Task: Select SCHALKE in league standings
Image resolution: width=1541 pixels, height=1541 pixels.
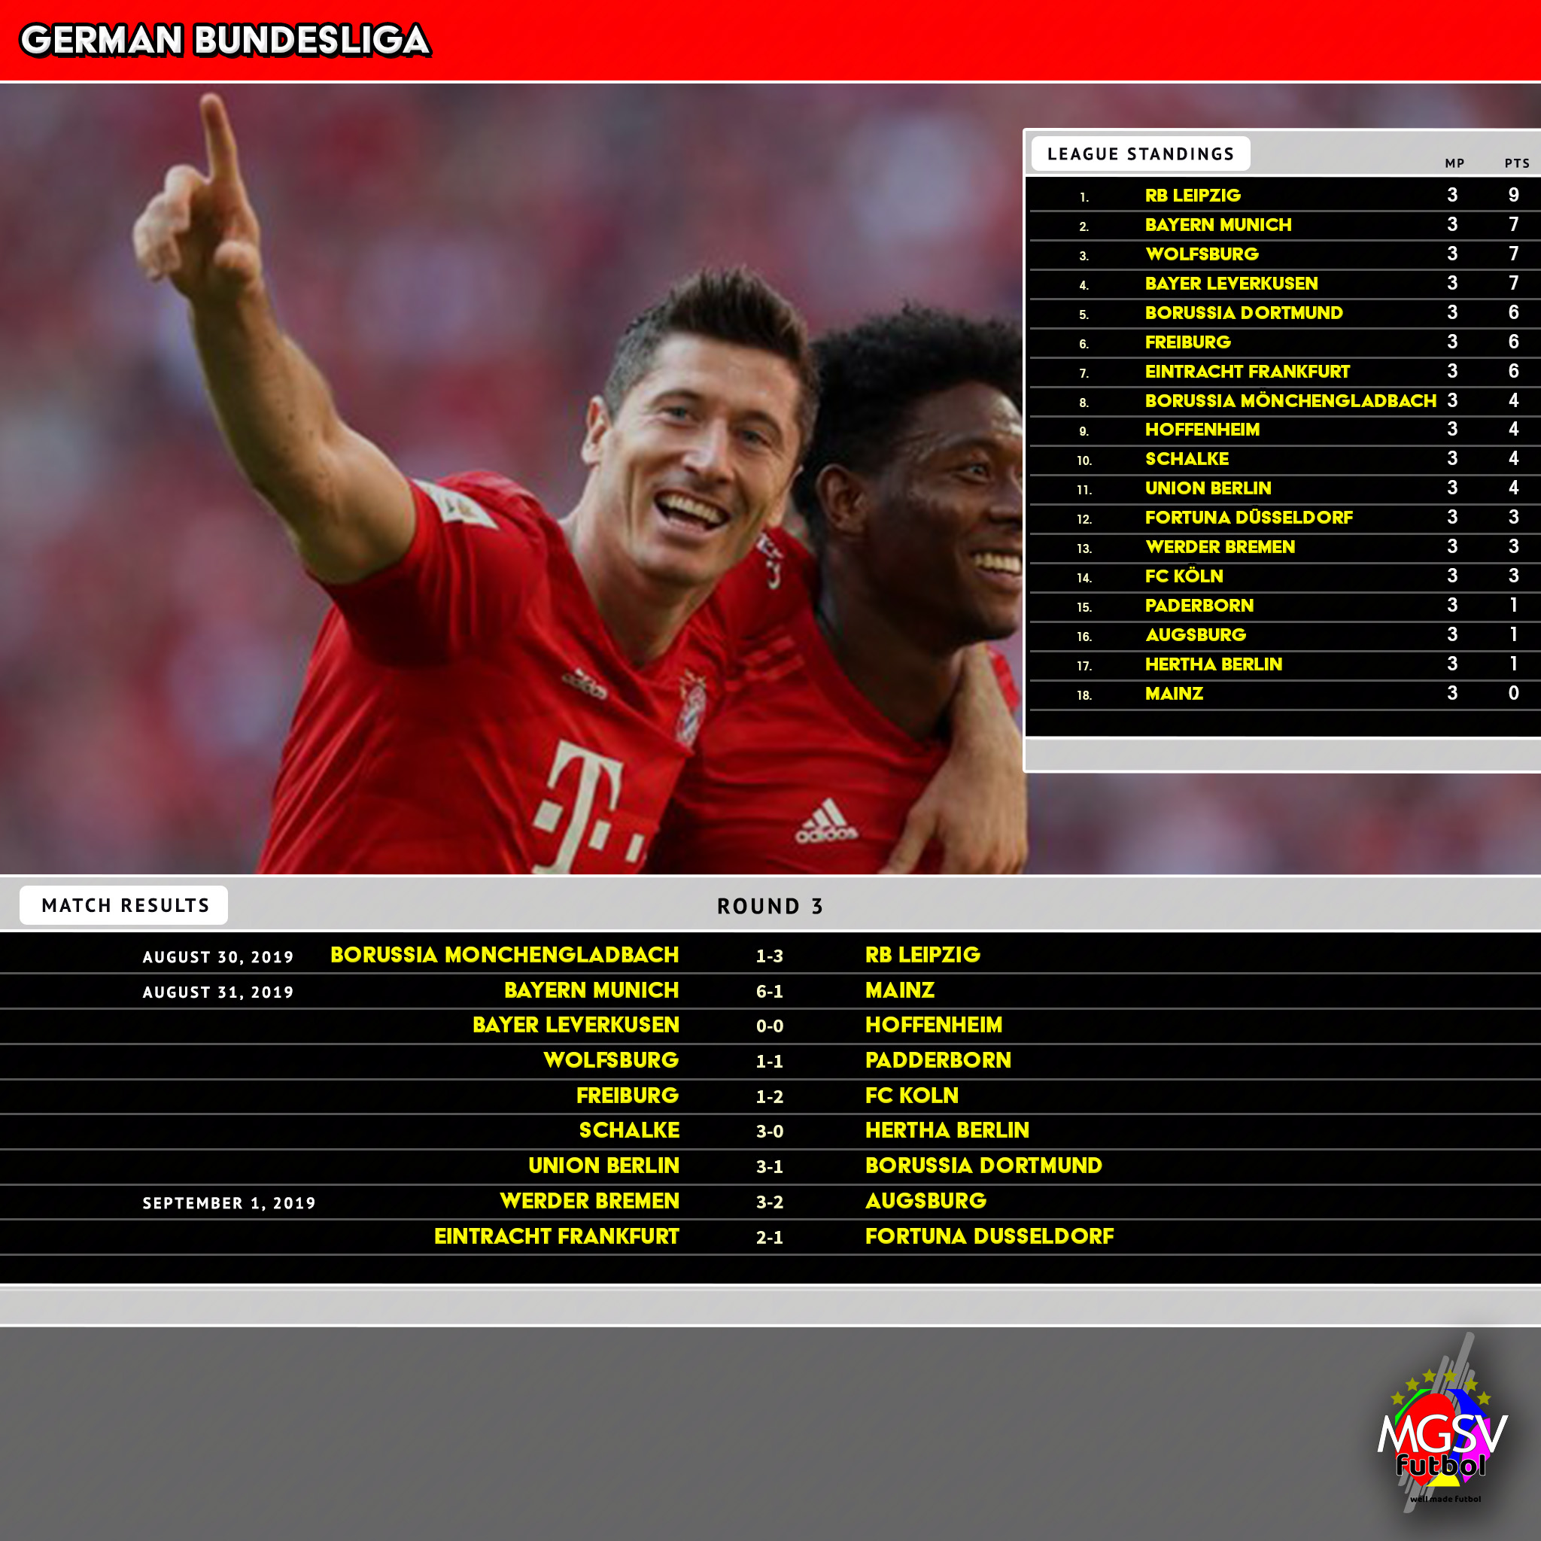Action: pos(1187,460)
